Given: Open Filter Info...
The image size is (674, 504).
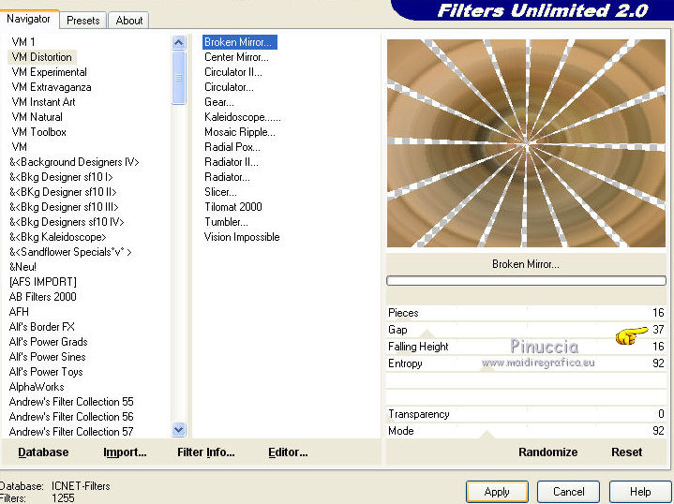Looking at the screenshot, I should 205,452.
